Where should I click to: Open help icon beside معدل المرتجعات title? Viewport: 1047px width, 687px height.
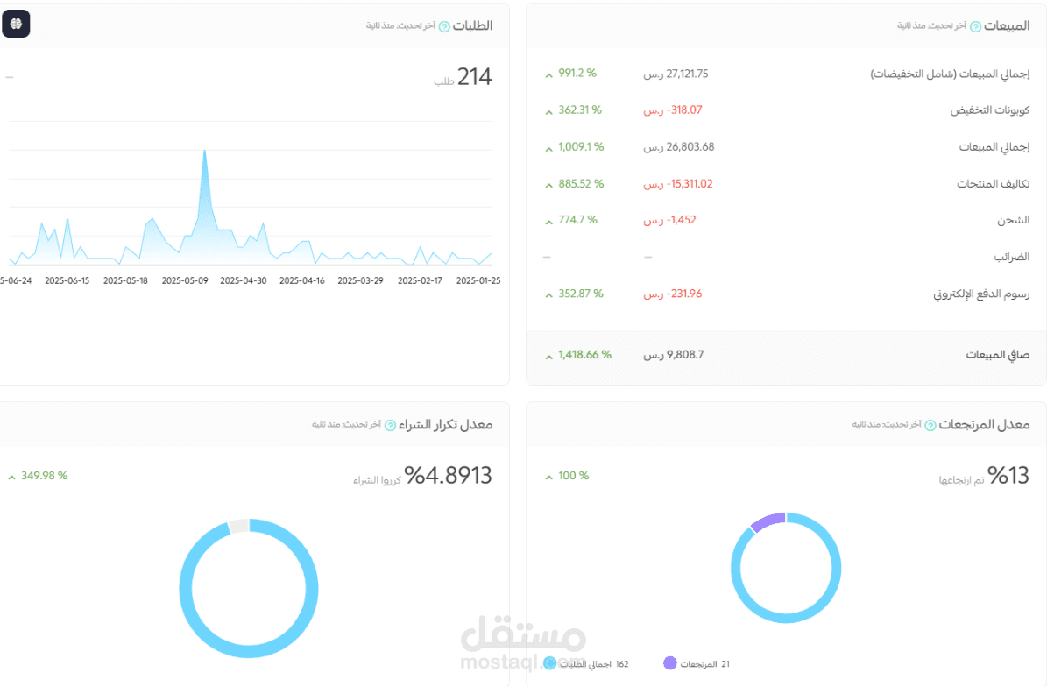coord(930,425)
